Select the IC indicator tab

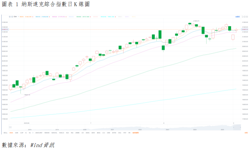(26, 133)
